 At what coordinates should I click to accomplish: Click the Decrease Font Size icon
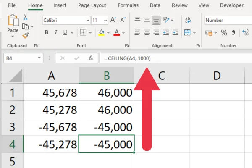tap(123, 20)
